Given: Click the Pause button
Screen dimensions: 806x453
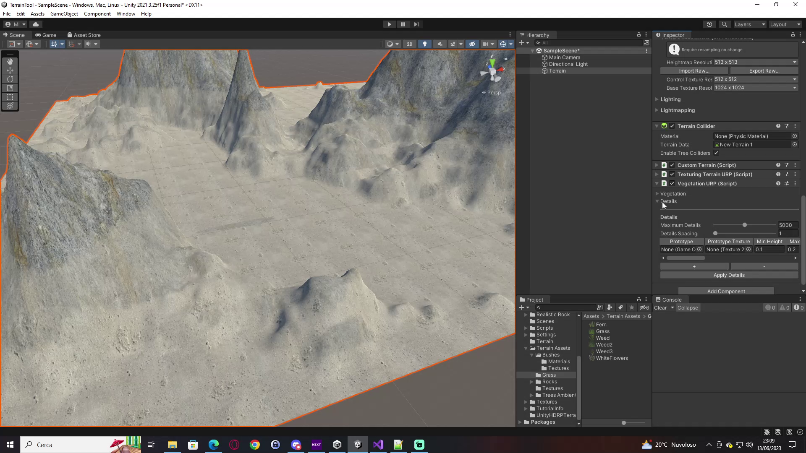Looking at the screenshot, I should coord(403,24).
